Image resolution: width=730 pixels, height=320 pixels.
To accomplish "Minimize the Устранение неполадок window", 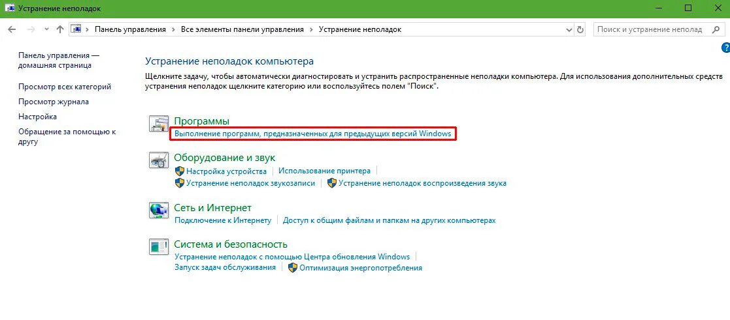I will (657, 8).
